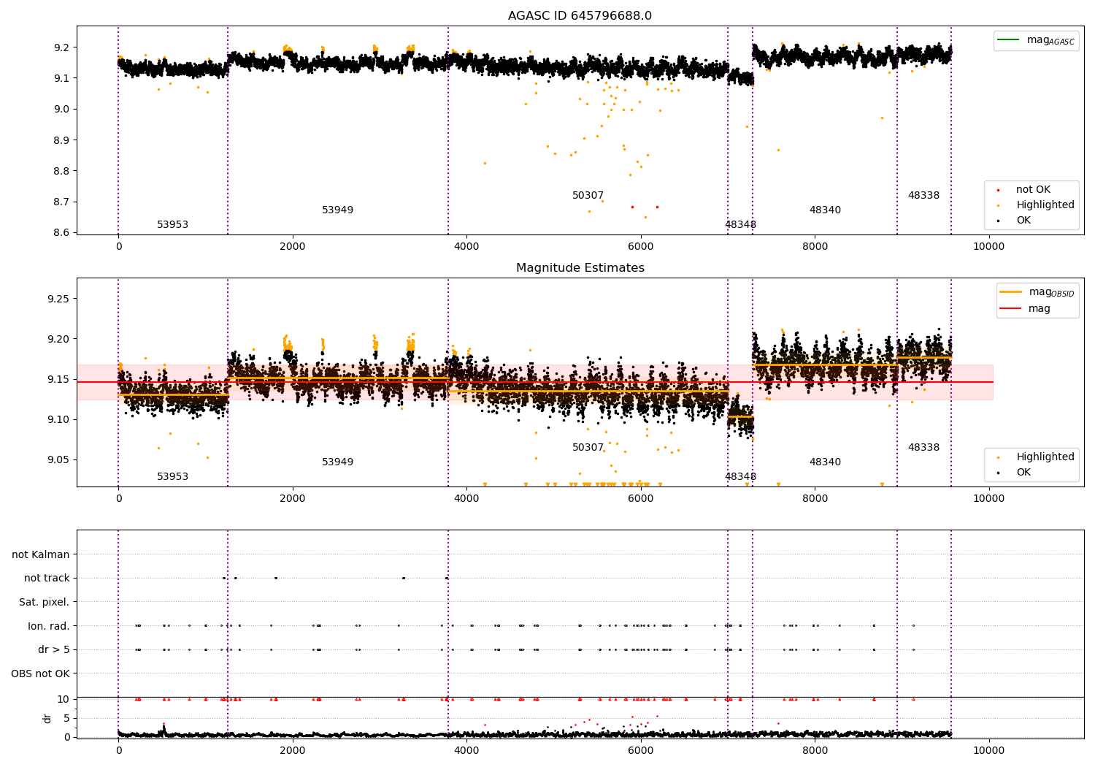Click OBSID 50307 in Magnitude Estimates plot
Image resolution: width=1095 pixels, height=767 pixels.
[588, 448]
